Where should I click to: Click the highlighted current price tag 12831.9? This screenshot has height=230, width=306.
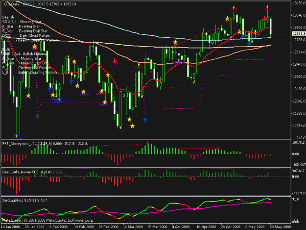(x=299, y=34)
